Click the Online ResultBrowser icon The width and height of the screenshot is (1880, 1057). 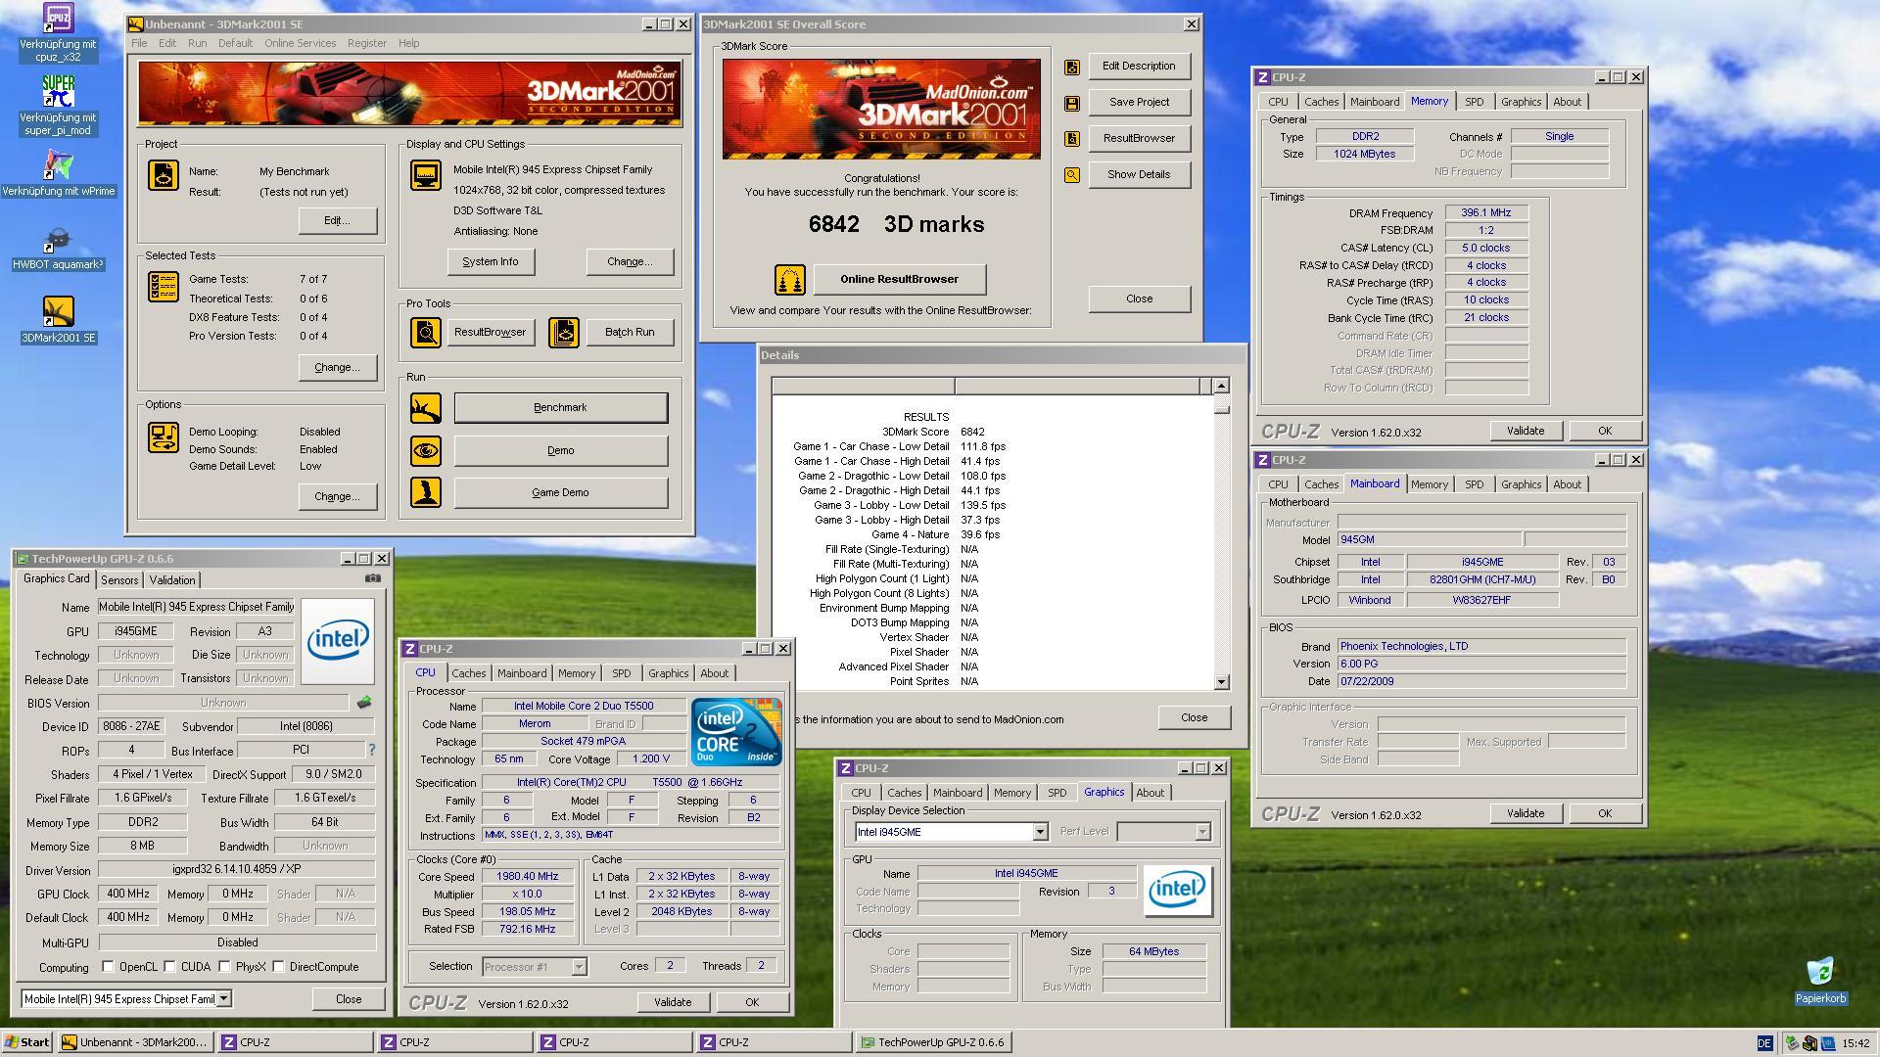(790, 280)
